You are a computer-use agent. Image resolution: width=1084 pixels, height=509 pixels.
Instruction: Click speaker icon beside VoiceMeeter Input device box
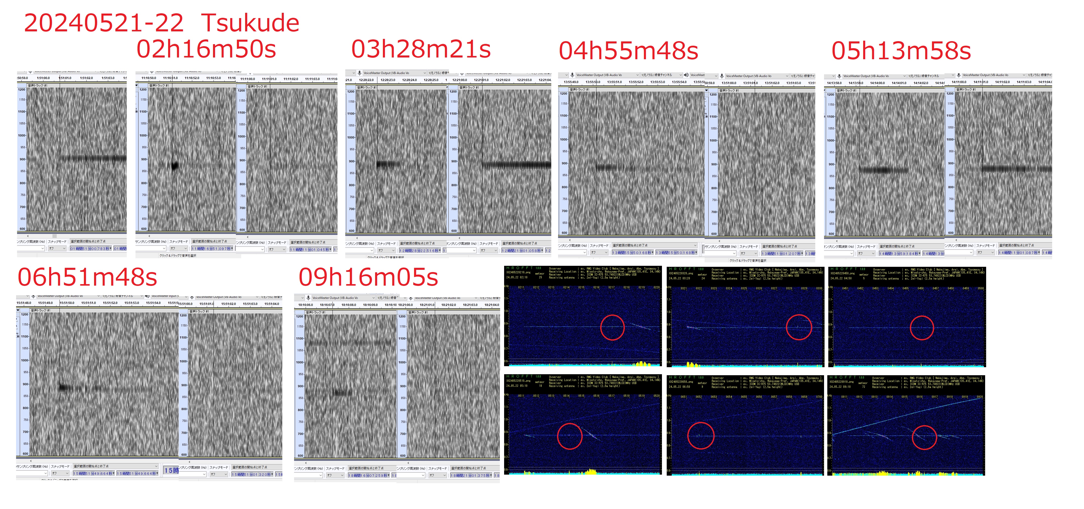click(x=147, y=296)
